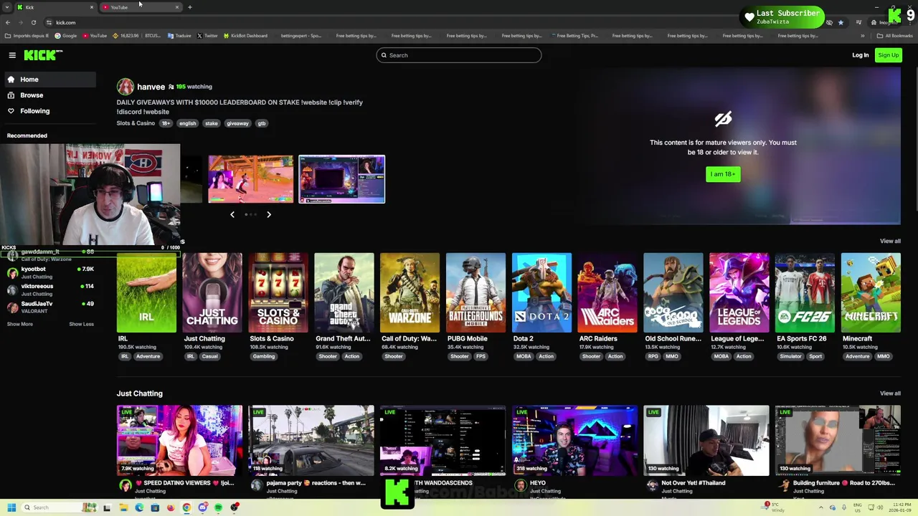Image resolution: width=918 pixels, height=516 pixels.
Task: Reload the page with the refresh icon
Action: click(x=33, y=22)
